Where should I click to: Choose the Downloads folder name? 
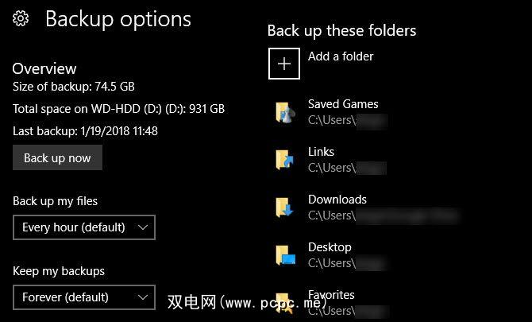coord(337,200)
